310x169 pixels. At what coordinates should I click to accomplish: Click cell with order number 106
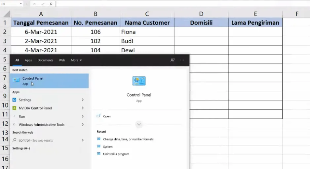point(96,32)
